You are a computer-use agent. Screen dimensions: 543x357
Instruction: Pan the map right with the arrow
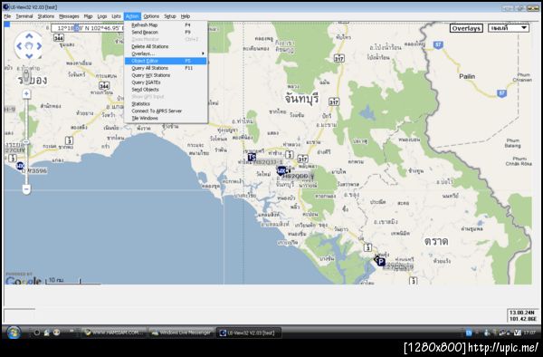[x=39, y=45]
